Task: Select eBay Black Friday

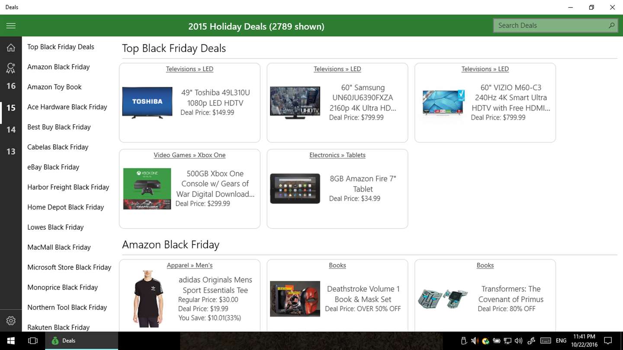Action: click(53, 167)
